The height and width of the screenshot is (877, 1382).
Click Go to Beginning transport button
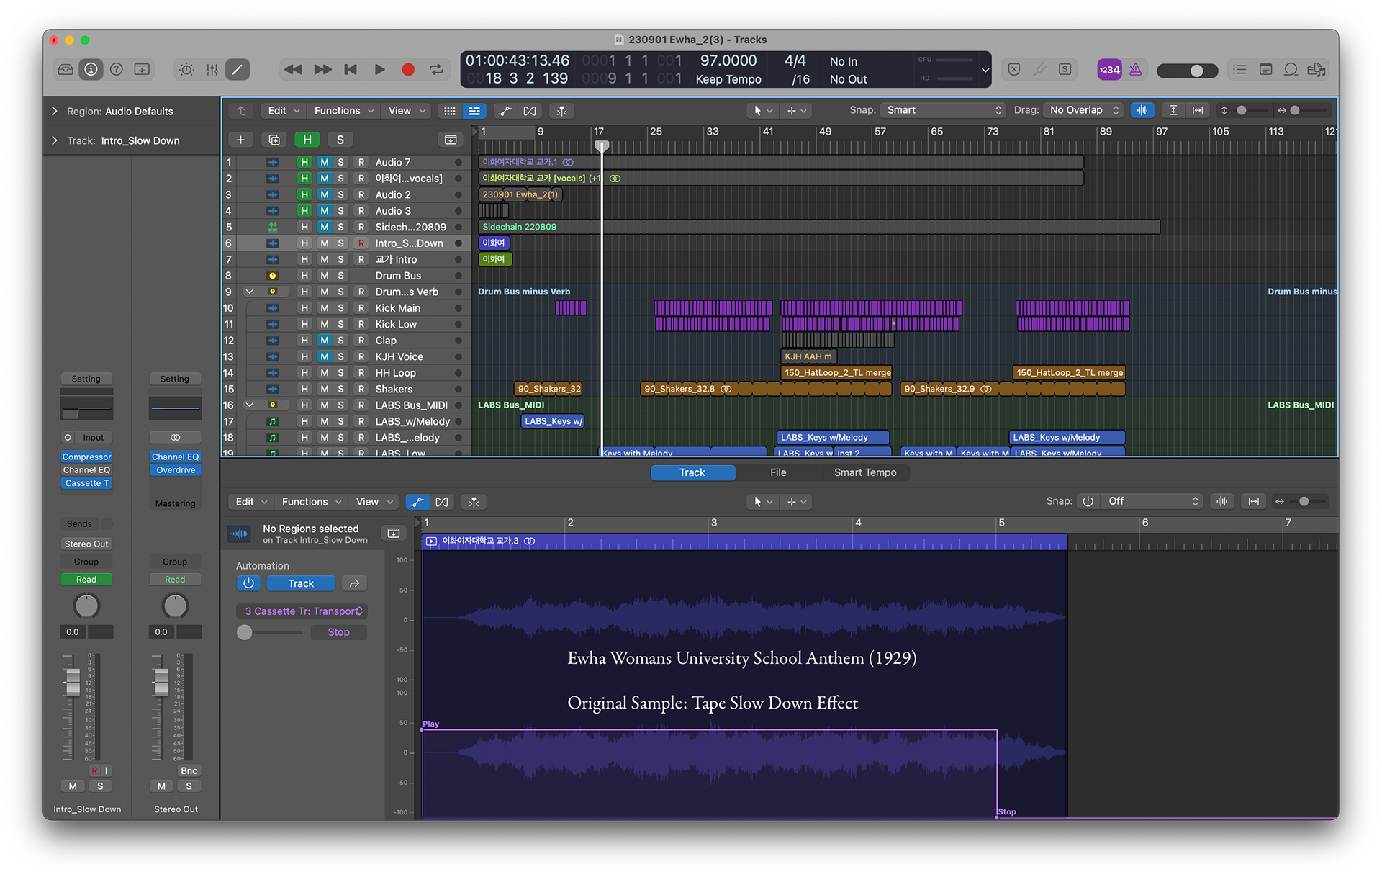[351, 70]
